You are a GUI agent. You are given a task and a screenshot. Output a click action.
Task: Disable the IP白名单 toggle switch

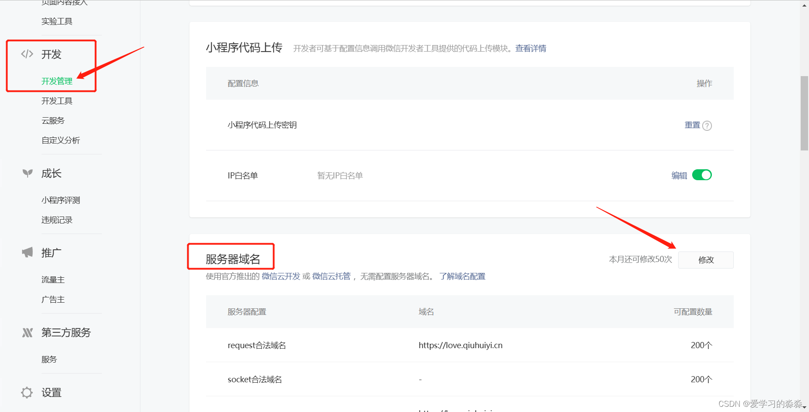[702, 175]
